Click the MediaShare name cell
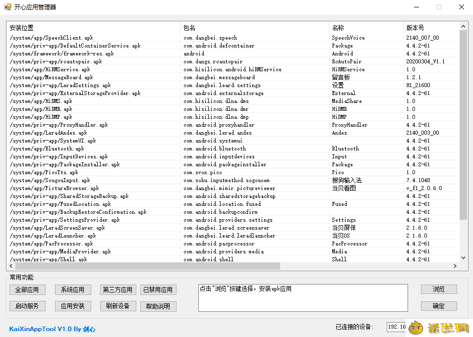Screen dimensions: 473x337 tap(347, 101)
